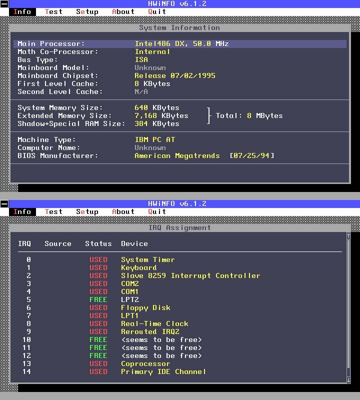Click Extended Memory Size '7,168 KBytes'
The height and width of the screenshot is (400, 360).
(161, 115)
